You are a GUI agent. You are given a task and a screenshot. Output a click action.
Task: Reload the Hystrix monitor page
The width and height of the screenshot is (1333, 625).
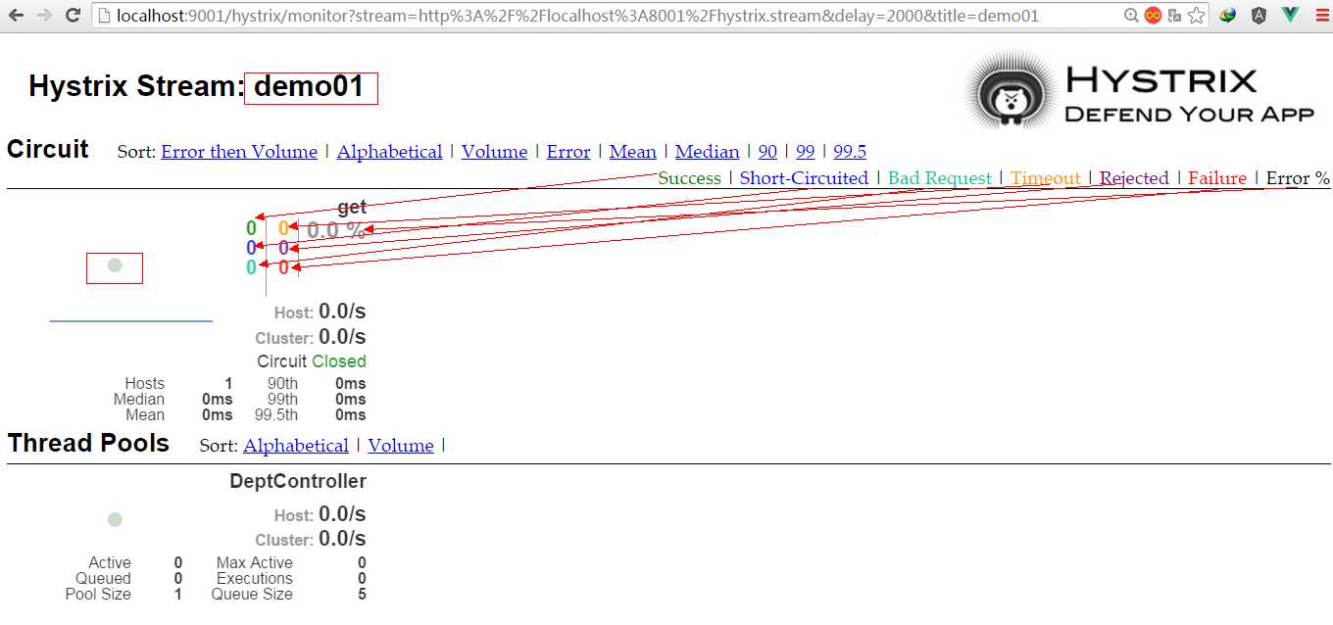(73, 16)
